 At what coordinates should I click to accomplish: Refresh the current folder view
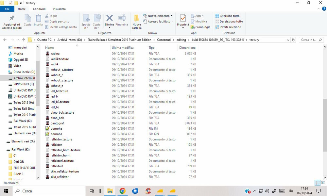(293, 40)
